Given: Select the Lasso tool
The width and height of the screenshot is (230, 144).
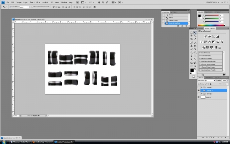Looking at the screenshot, I should point(191,36).
